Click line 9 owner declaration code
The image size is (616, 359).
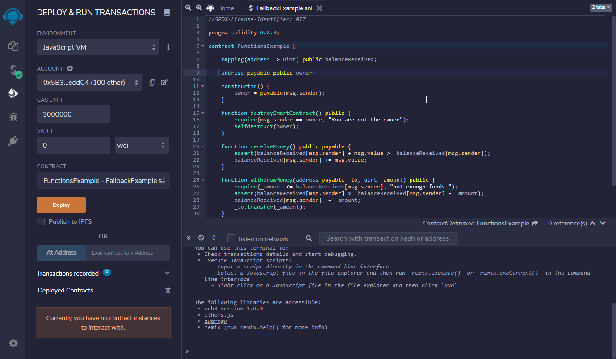point(268,73)
